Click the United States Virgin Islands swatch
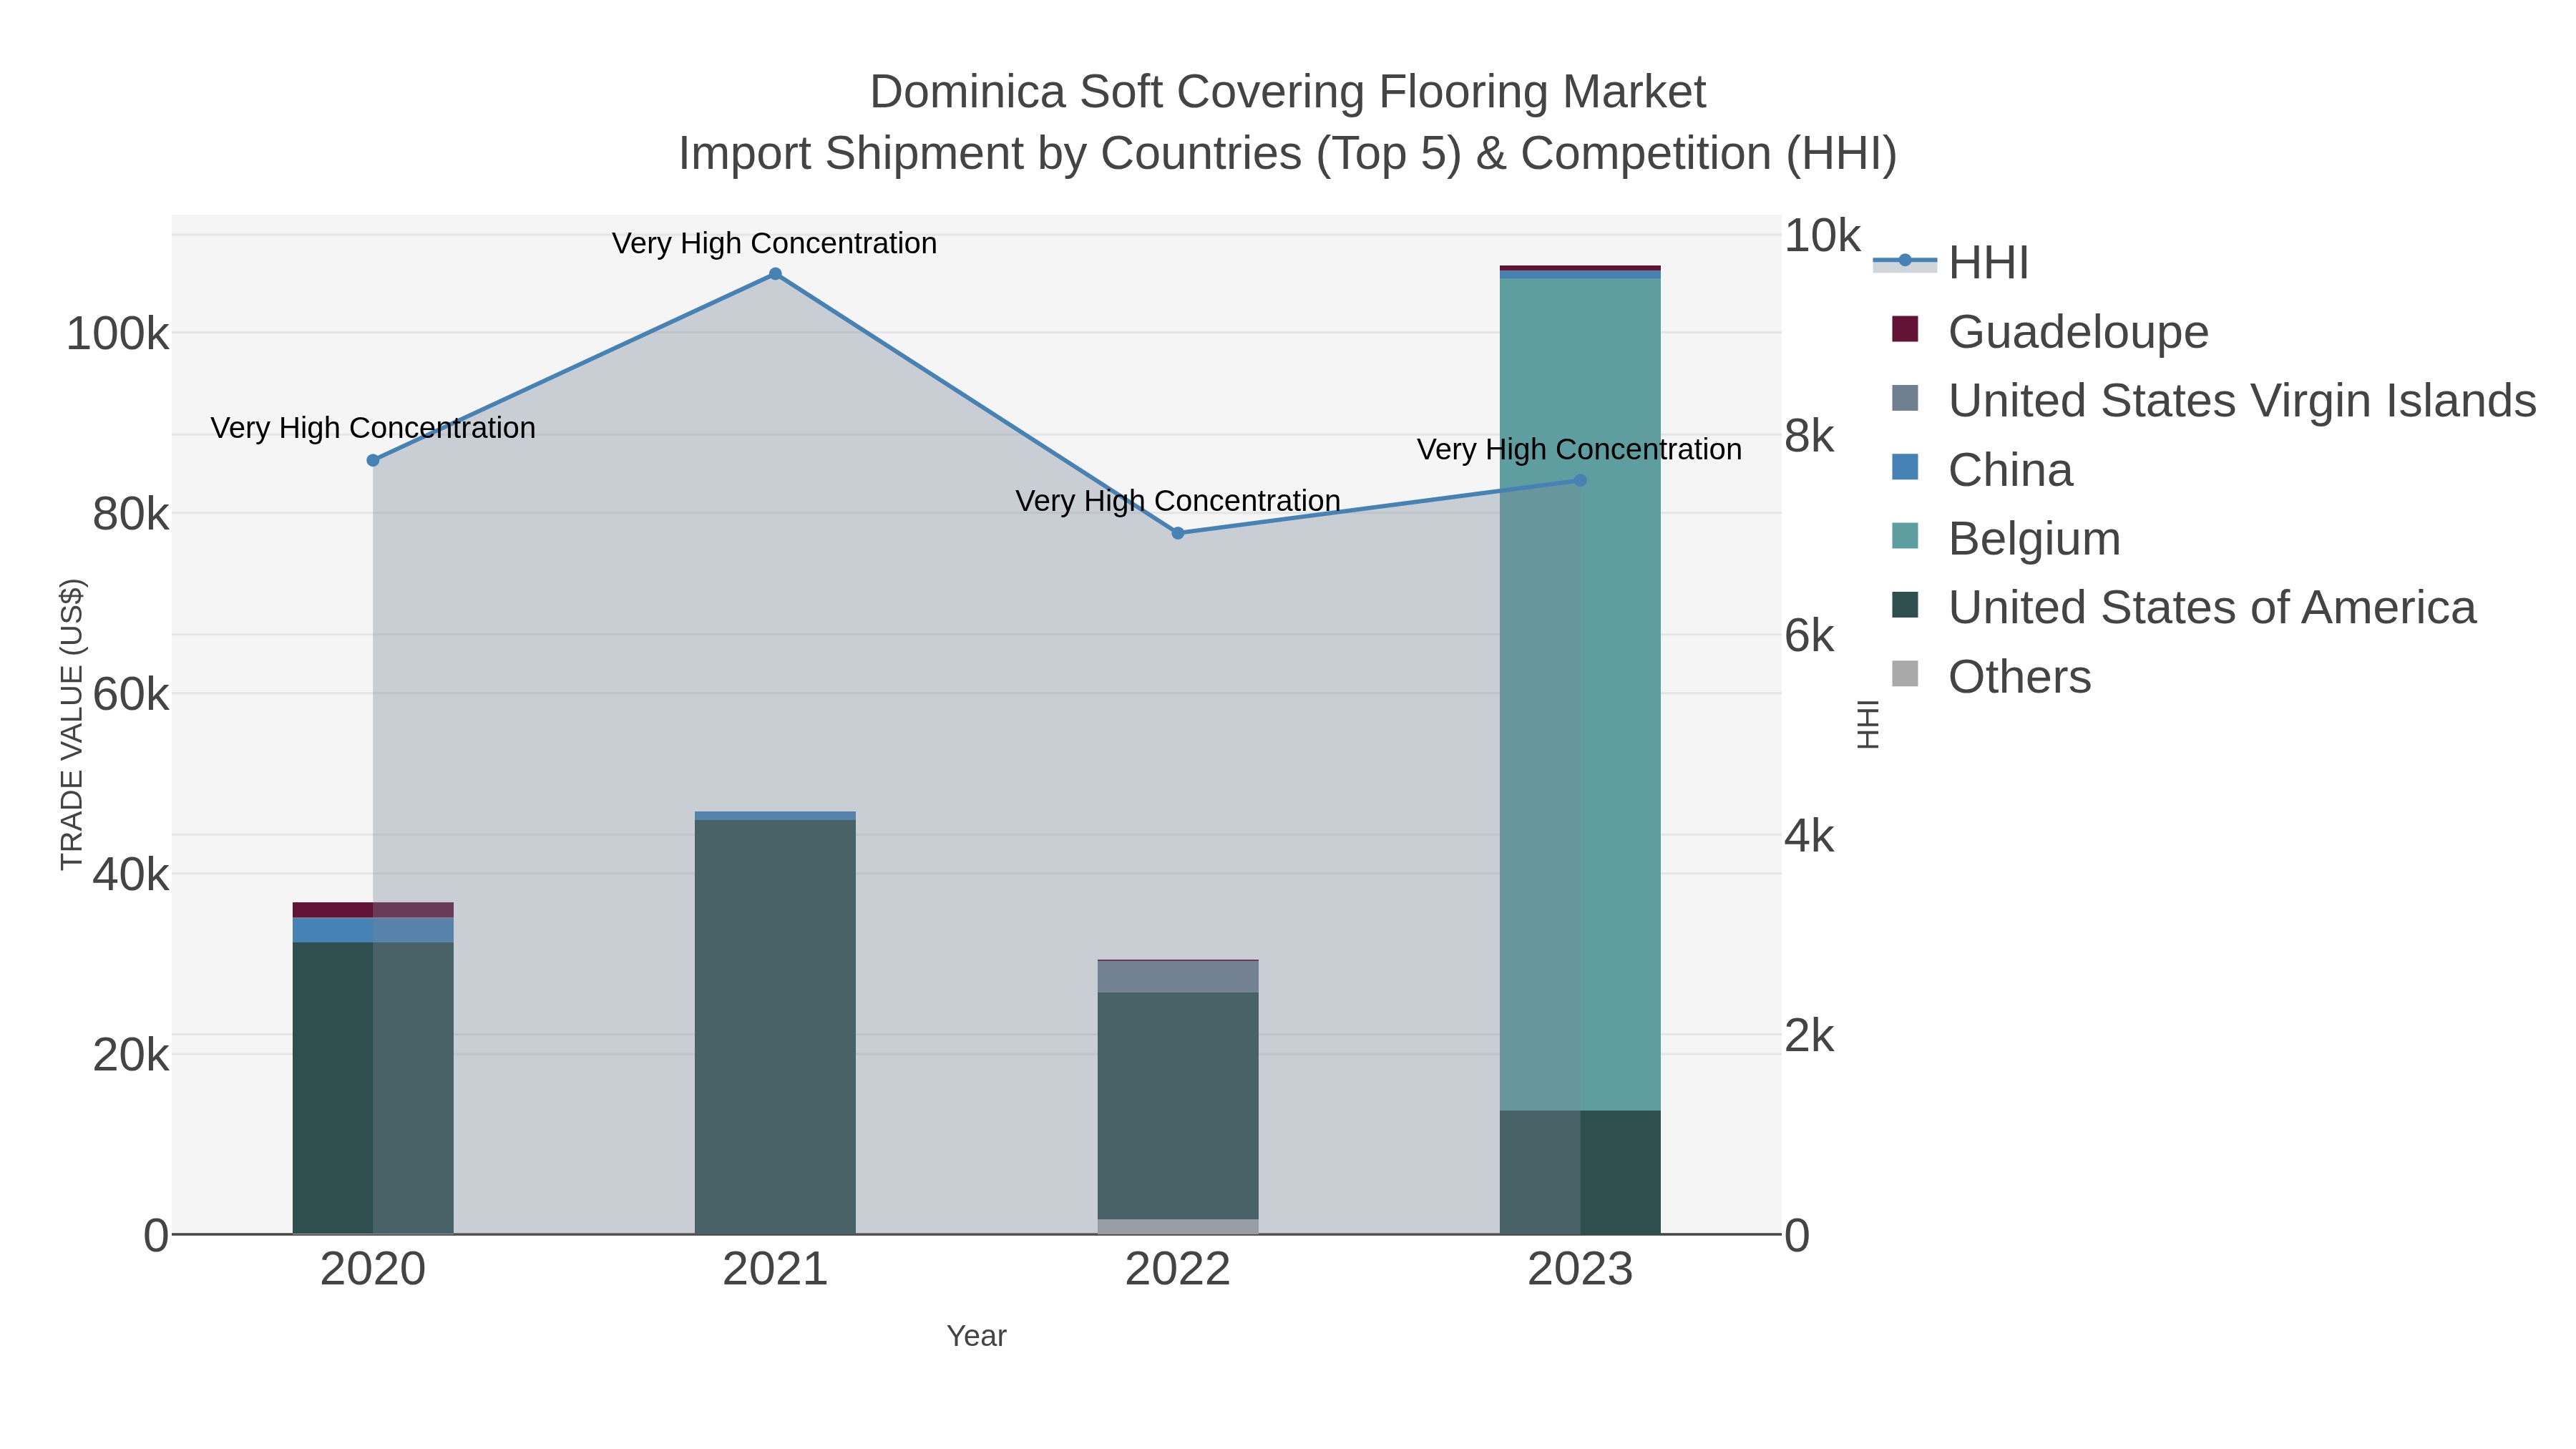 1905,398
